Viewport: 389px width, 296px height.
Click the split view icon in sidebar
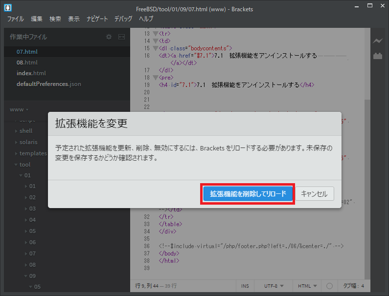coord(121,37)
